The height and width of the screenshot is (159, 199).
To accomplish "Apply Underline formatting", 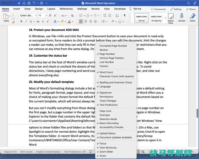I will coord(31,22).
